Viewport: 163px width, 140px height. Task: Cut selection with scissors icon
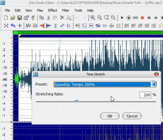coord(49,18)
